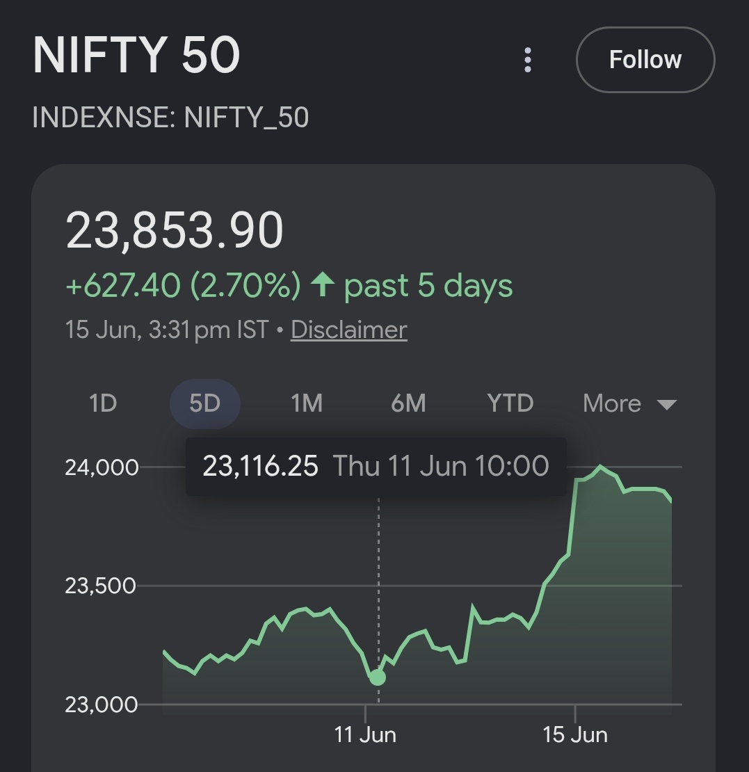This screenshot has height=772, width=749.
Task: Click the 24,000 axis label
Action: point(102,467)
